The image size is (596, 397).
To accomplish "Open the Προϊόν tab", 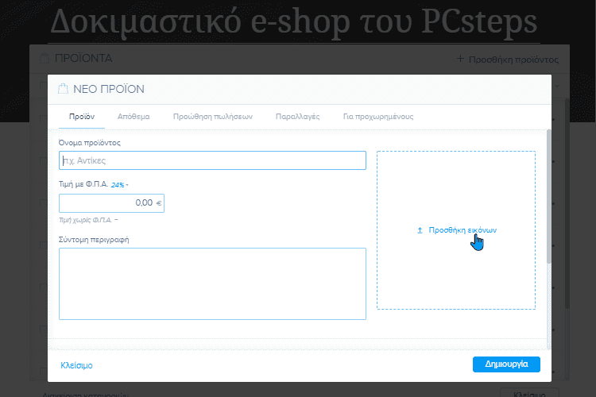I will click(x=82, y=117).
